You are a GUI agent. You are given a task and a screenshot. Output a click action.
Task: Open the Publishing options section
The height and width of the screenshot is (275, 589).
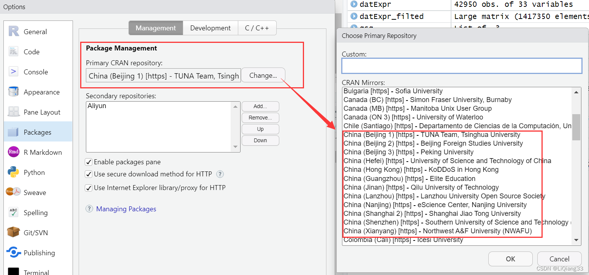tap(38, 253)
